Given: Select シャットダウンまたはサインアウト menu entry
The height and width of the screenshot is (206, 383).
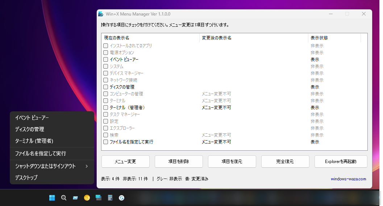Looking at the screenshot, I should [x=52, y=166].
